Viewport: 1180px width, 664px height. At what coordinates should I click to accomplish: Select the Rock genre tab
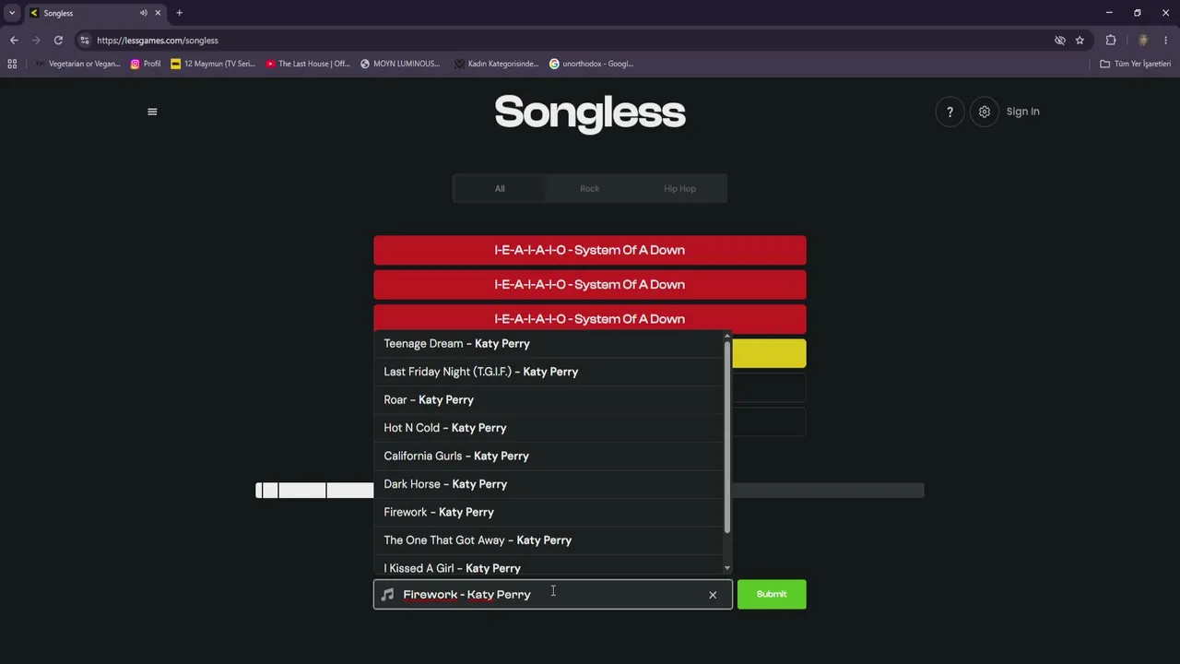[590, 188]
